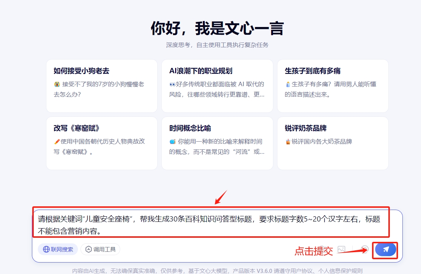
Task: Open the 时间概念比喻 suggestion card
Action: pyautogui.click(x=217, y=143)
